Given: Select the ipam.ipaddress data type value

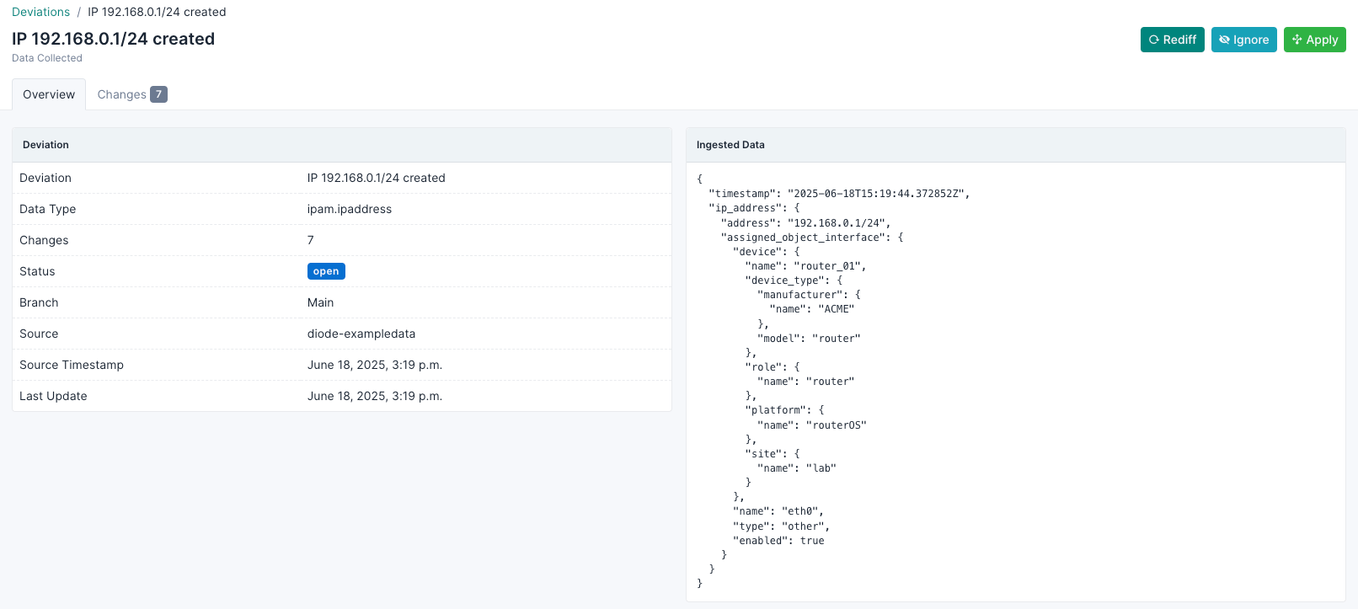Looking at the screenshot, I should [349, 209].
